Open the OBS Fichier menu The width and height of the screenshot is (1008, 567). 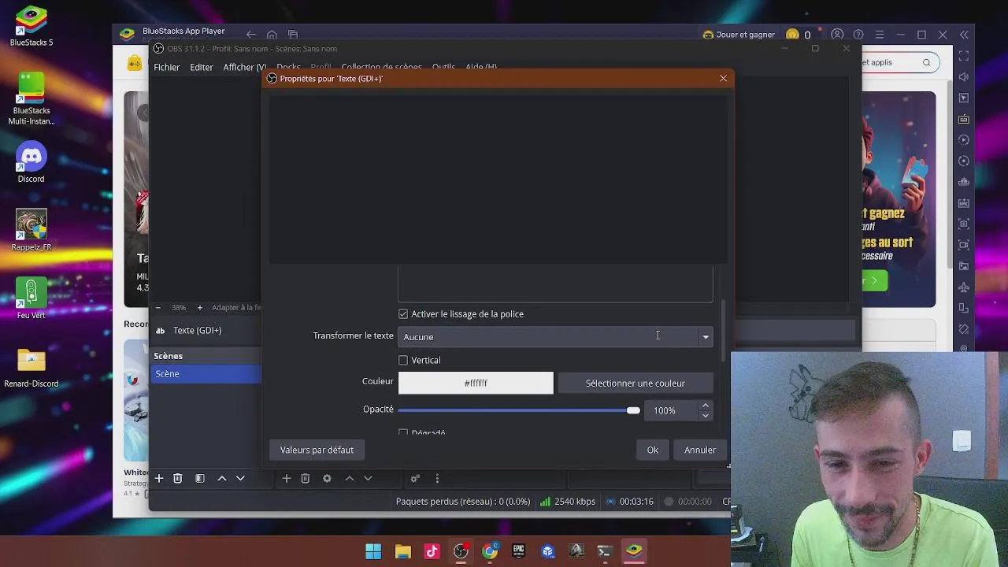pos(167,68)
